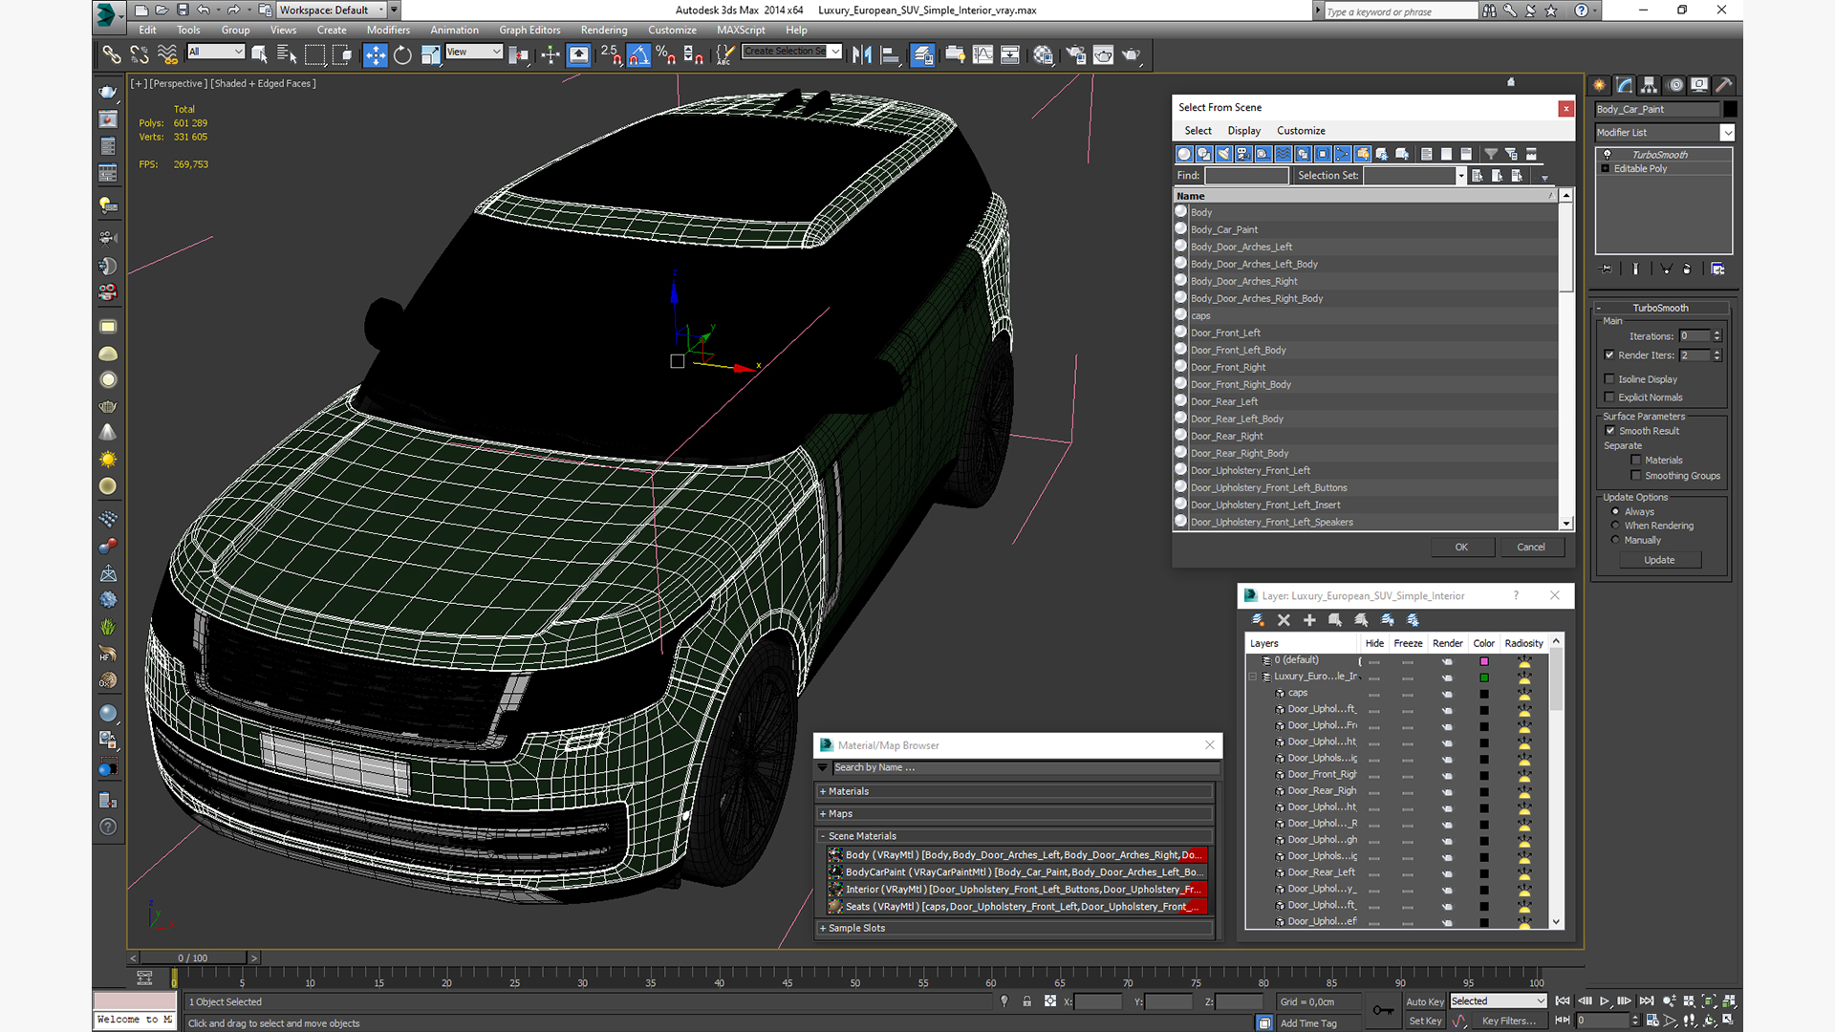Open the Material Editor from toolbar
Screen dimensions: 1835x1032
point(1043,55)
